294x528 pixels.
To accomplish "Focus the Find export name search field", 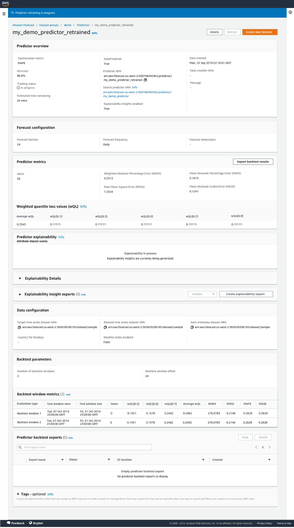I will click(x=84, y=447).
